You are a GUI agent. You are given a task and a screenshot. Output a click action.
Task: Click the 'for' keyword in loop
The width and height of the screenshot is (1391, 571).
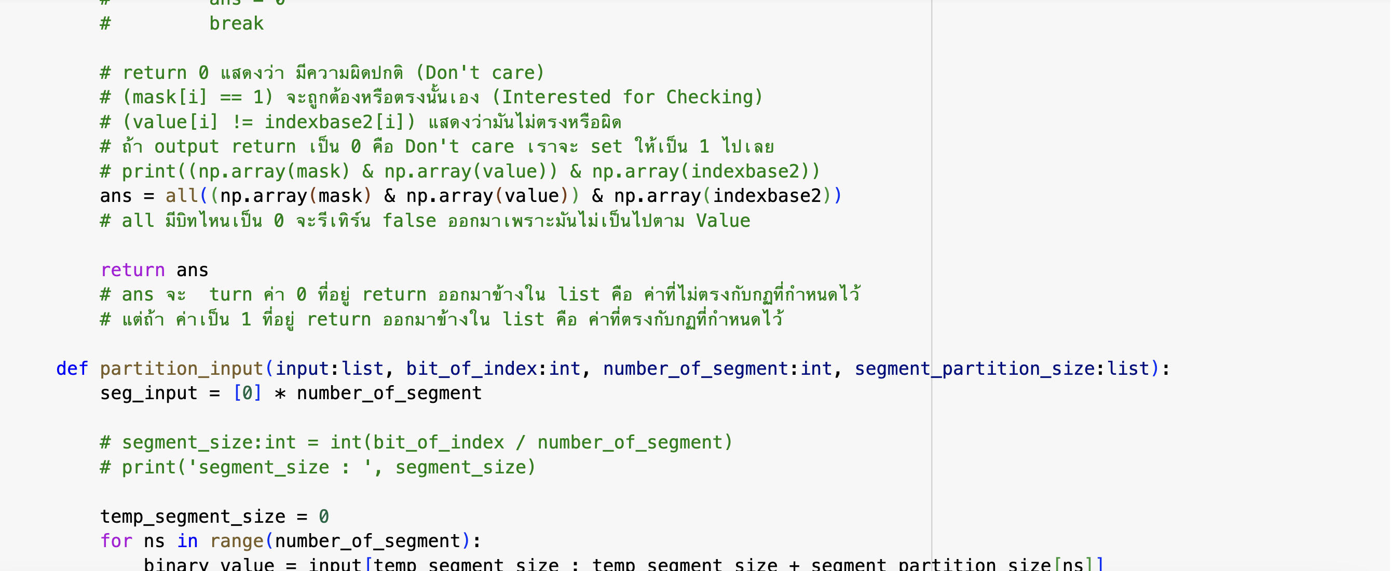(x=116, y=541)
